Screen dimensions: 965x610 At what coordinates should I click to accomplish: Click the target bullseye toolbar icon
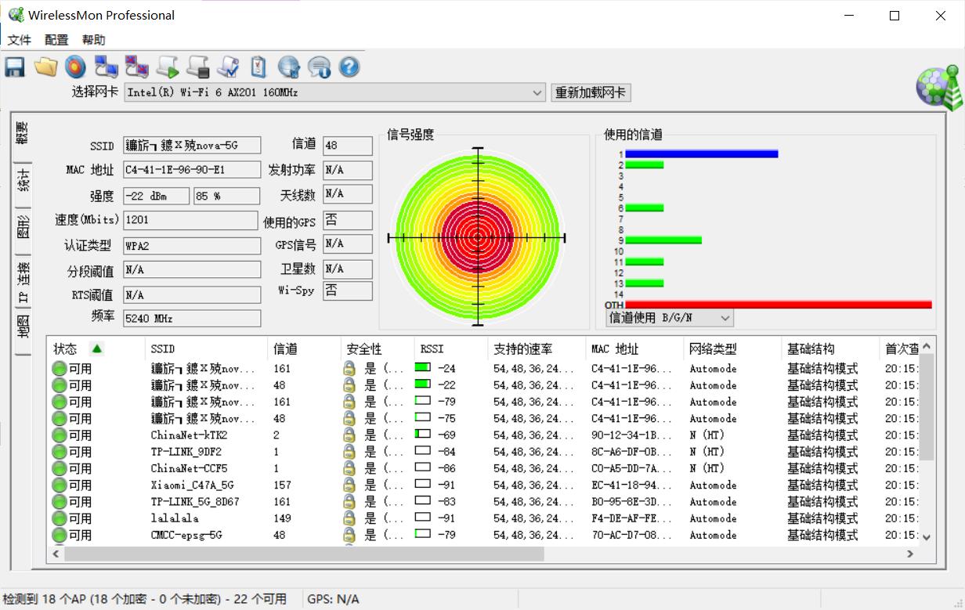(x=75, y=67)
